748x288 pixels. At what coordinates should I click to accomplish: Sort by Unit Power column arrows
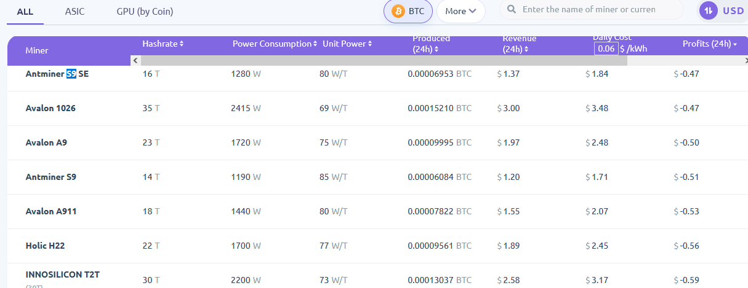(x=369, y=44)
